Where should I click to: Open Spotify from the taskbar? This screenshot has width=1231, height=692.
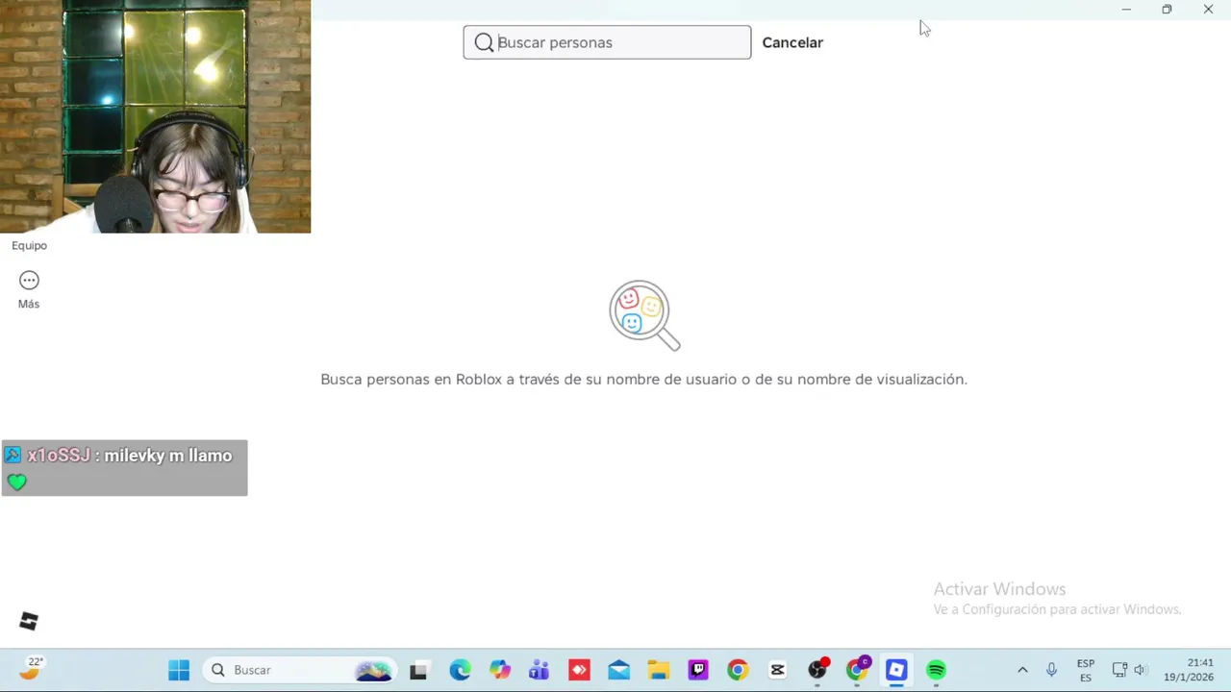point(936,670)
